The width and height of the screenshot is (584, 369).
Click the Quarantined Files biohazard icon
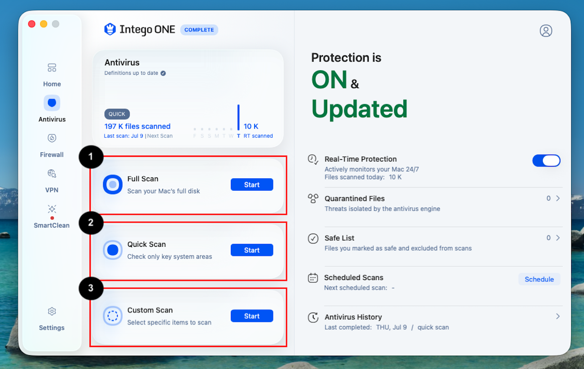313,198
